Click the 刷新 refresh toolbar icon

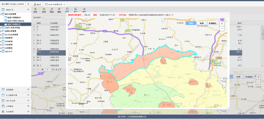point(35,9)
